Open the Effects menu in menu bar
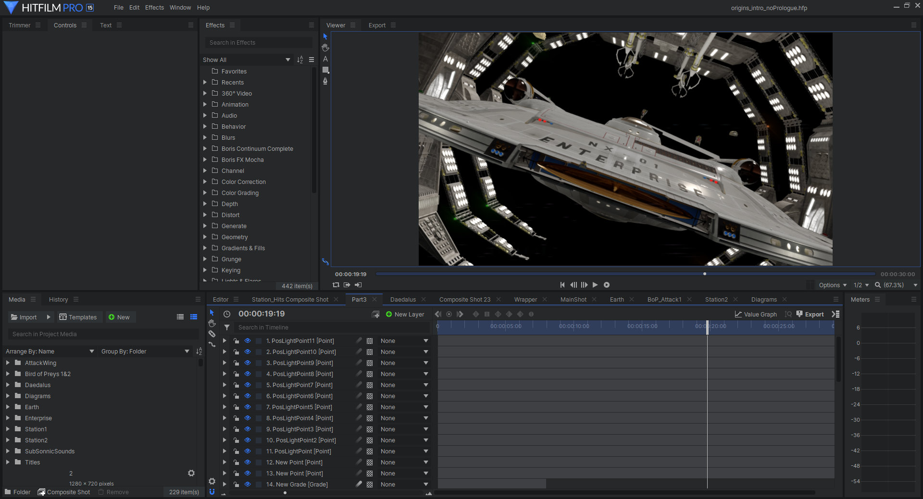 pyautogui.click(x=154, y=8)
